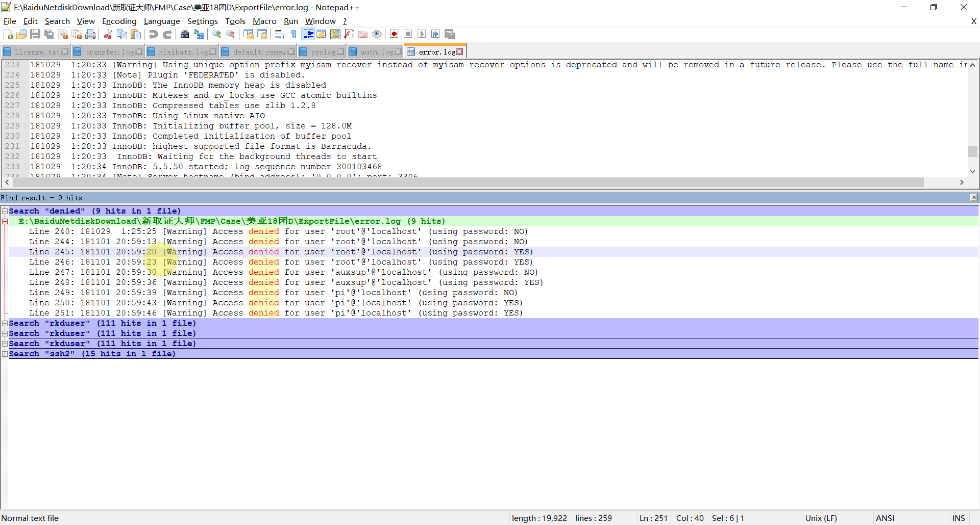
Task: Open the Folder as Workspace icon
Action: tap(363, 34)
